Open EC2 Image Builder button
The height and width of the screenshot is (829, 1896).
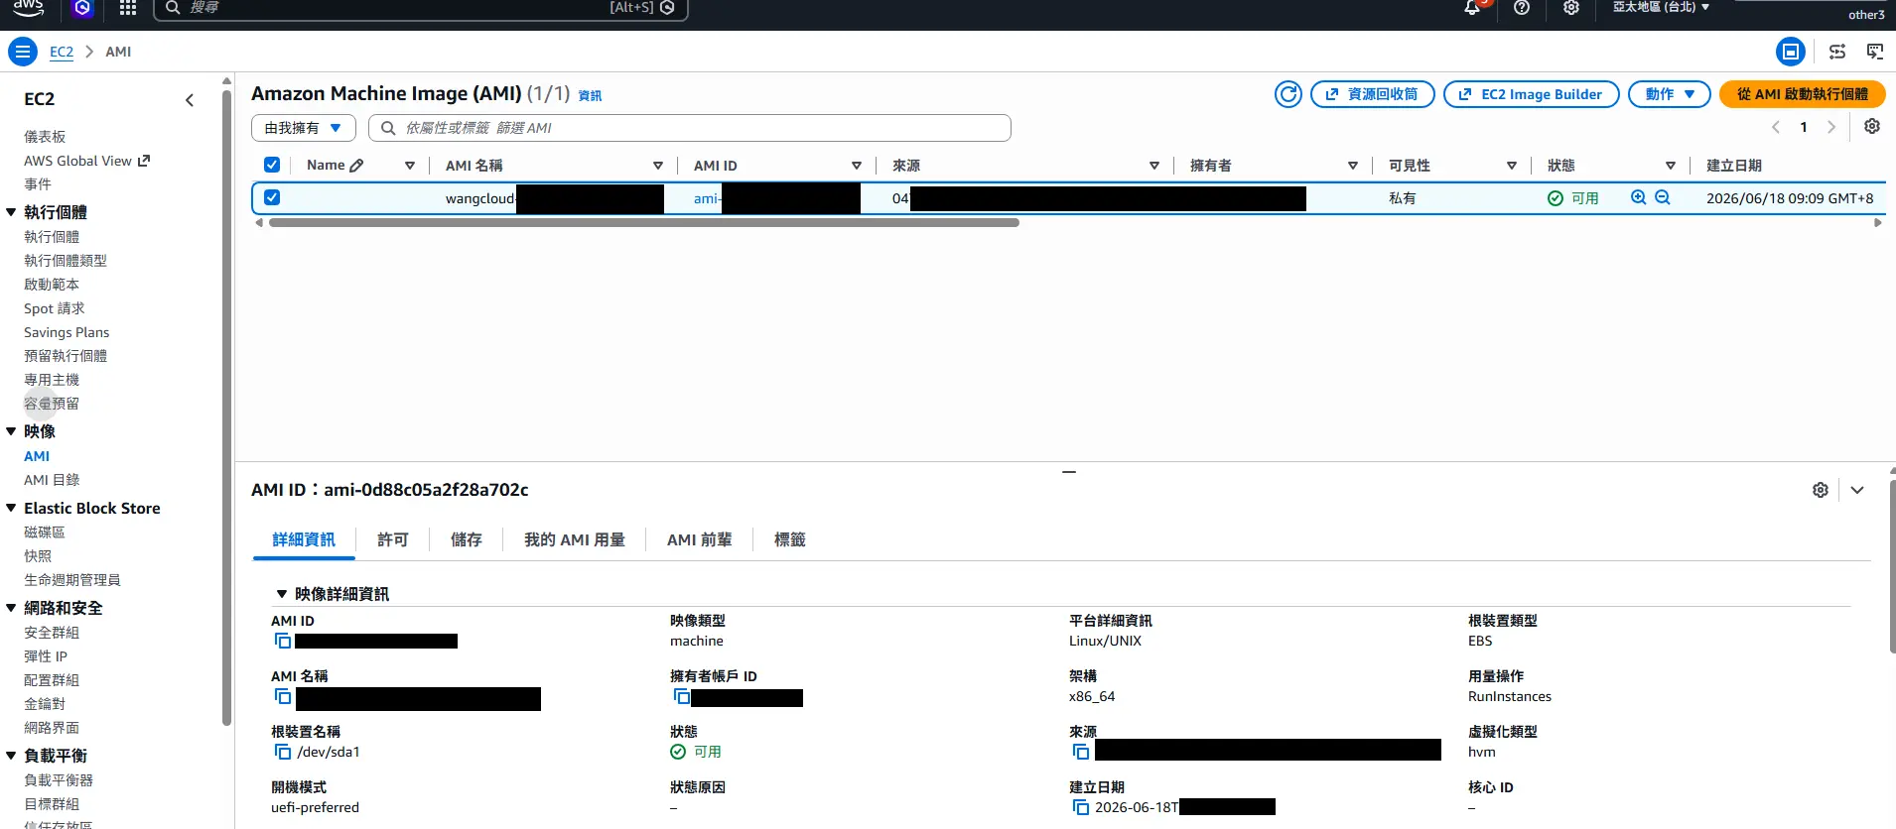click(1532, 94)
